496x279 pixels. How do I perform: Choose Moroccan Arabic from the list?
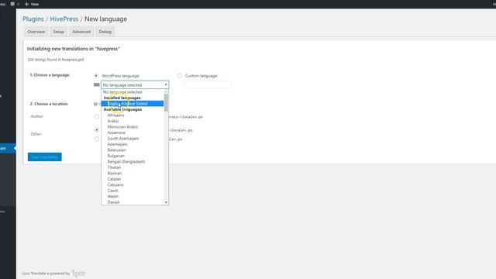(133, 127)
